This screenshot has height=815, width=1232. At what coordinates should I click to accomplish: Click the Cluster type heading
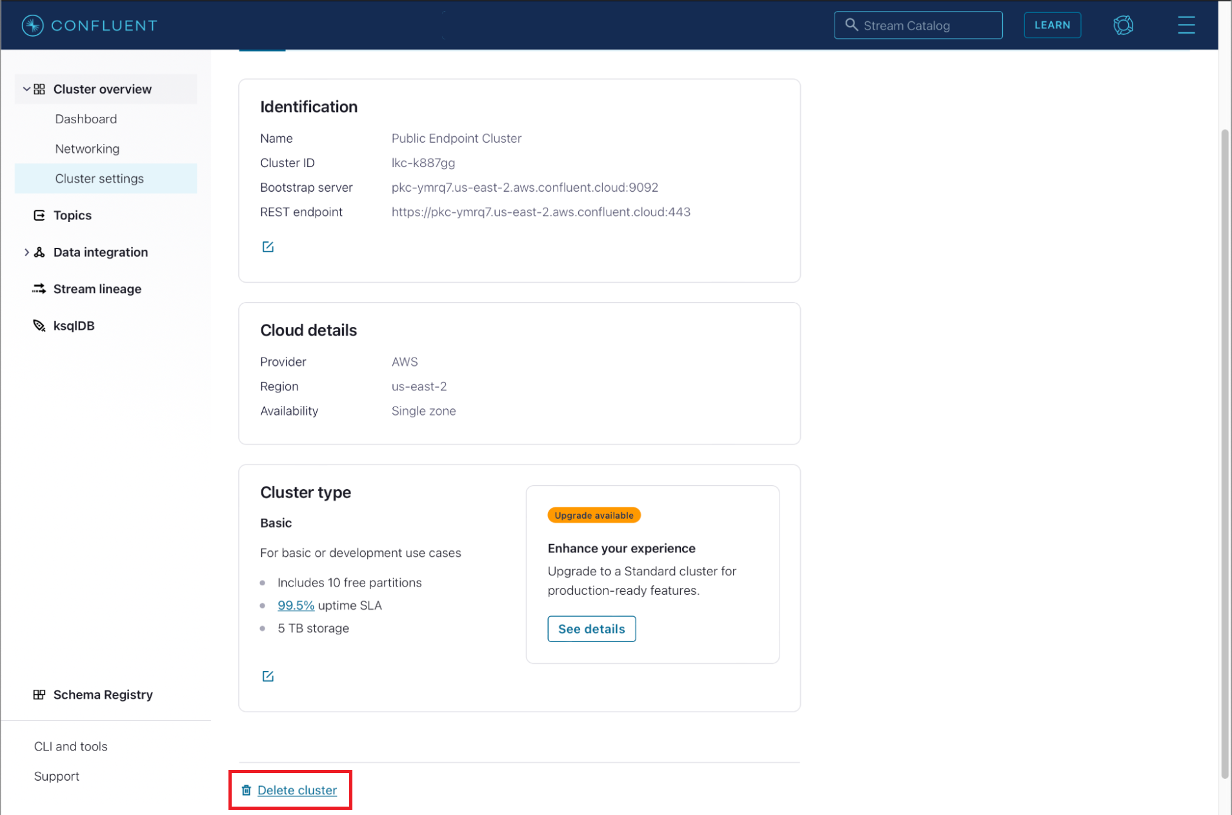305,492
